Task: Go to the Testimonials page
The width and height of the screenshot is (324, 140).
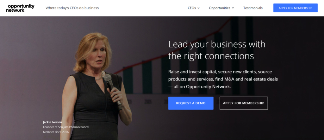Action: pyautogui.click(x=253, y=8)
